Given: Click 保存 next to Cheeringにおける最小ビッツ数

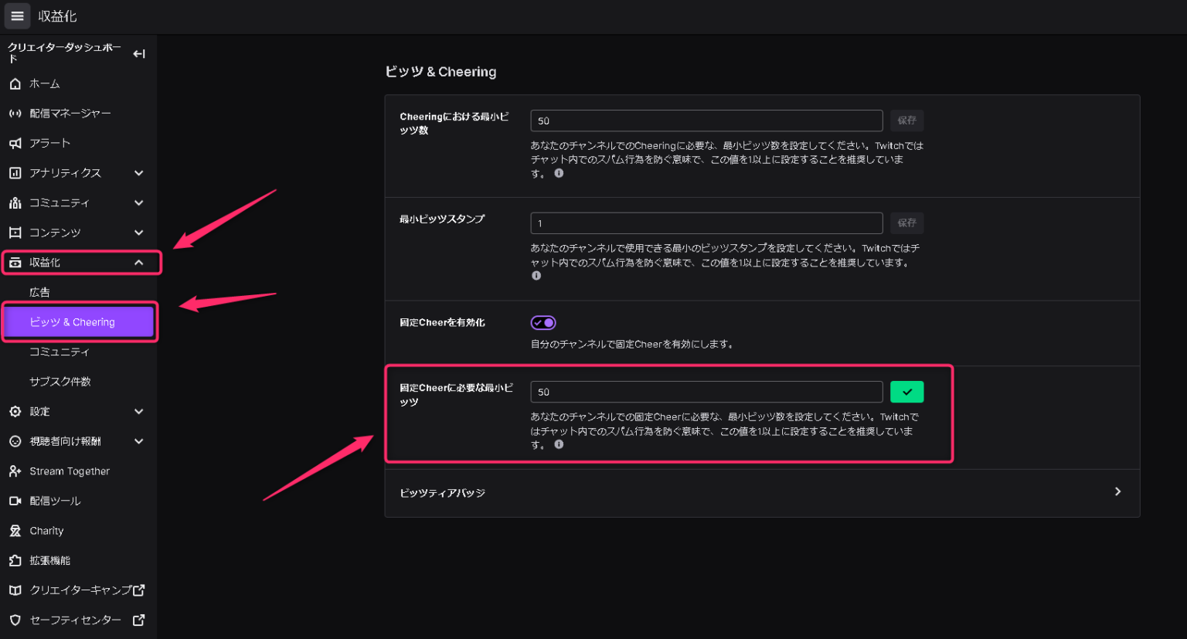Looking at the screenshot, I should tap(906, 121).
